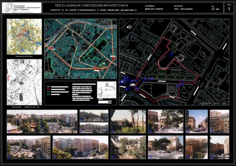Viewport: 236px width, 166px height.
Task: Click the orange legend line swatch
Action: tap(48, 87)
